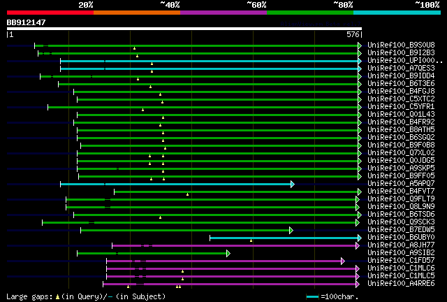Choose the UniRef100_C1MLC6 label
Screen dimensions: 447x302
[401, 268]
